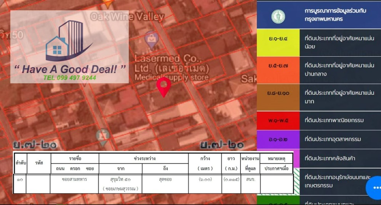Screen dimensions: 381x205
Task: Click the Lasermed shopping bag map marker
Action: [151, 40]
